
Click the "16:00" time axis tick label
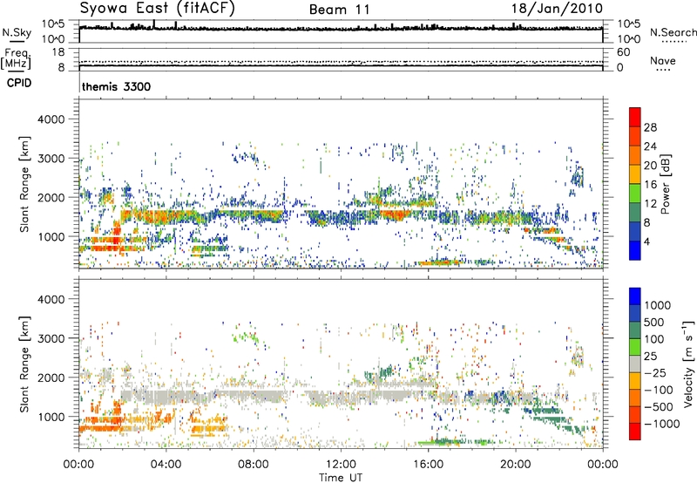[428, 465]
